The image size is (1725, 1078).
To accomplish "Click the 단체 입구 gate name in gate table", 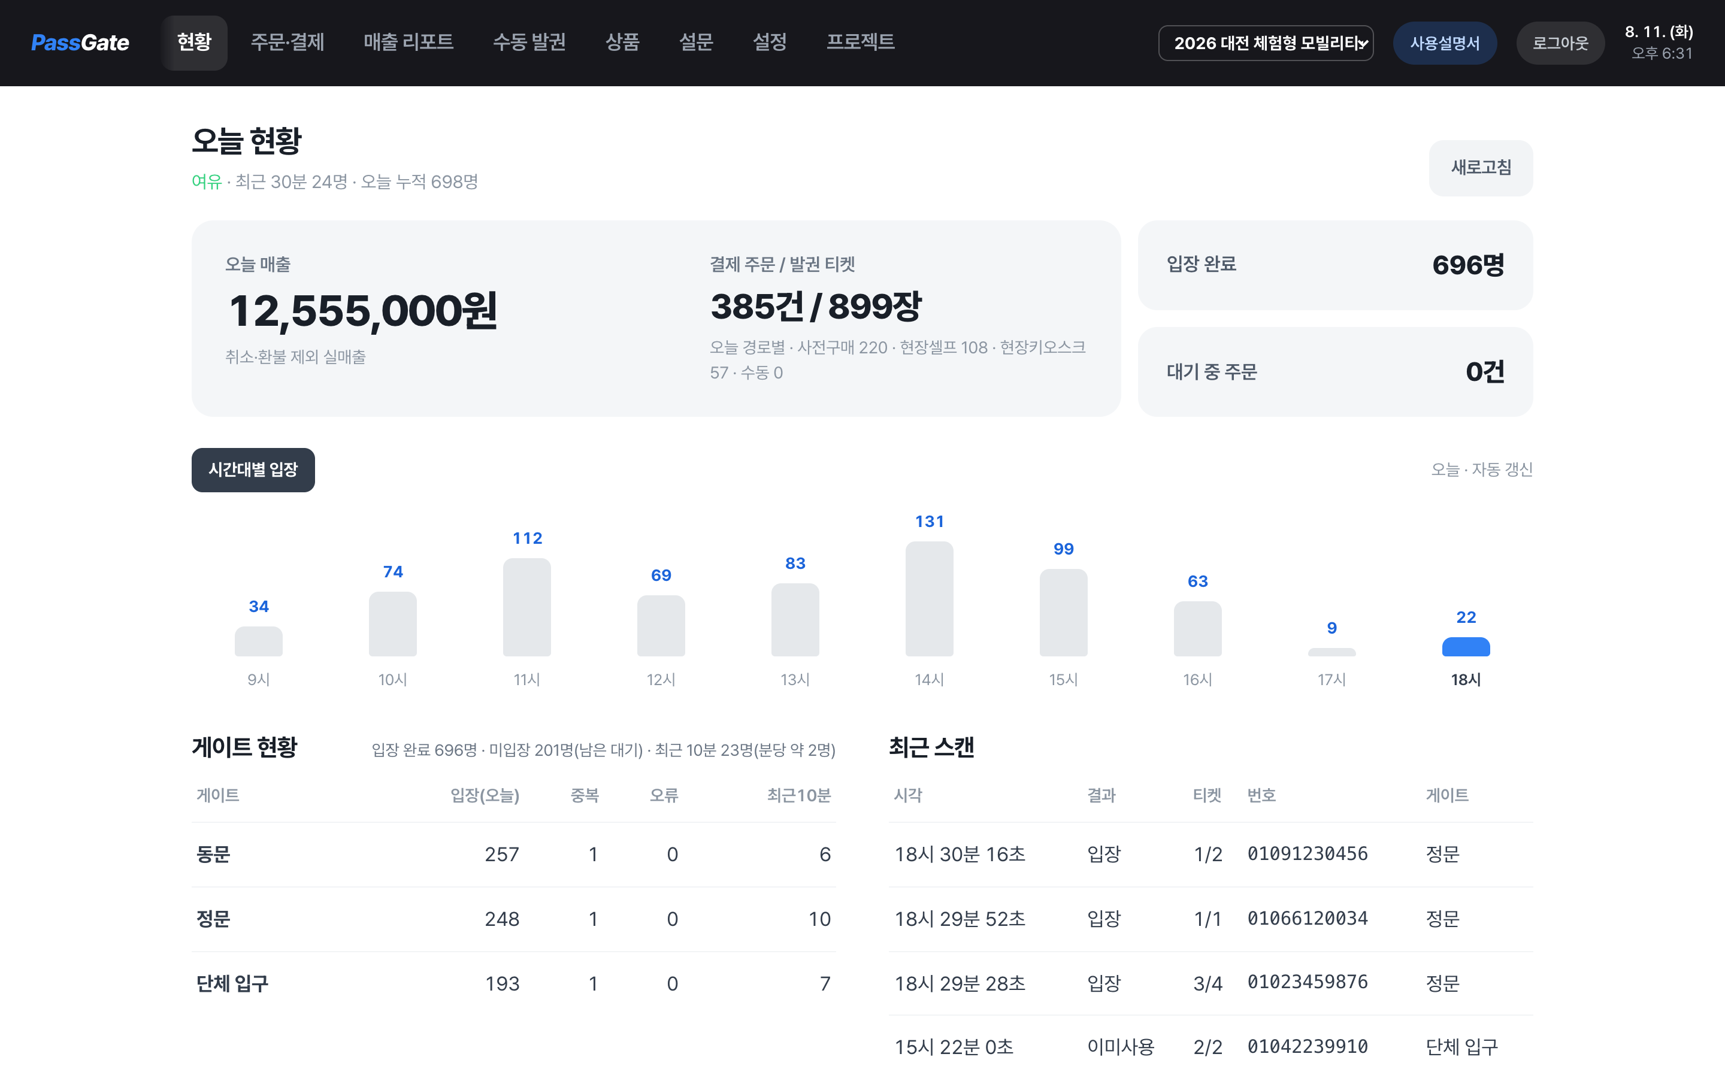I will 232,984.
